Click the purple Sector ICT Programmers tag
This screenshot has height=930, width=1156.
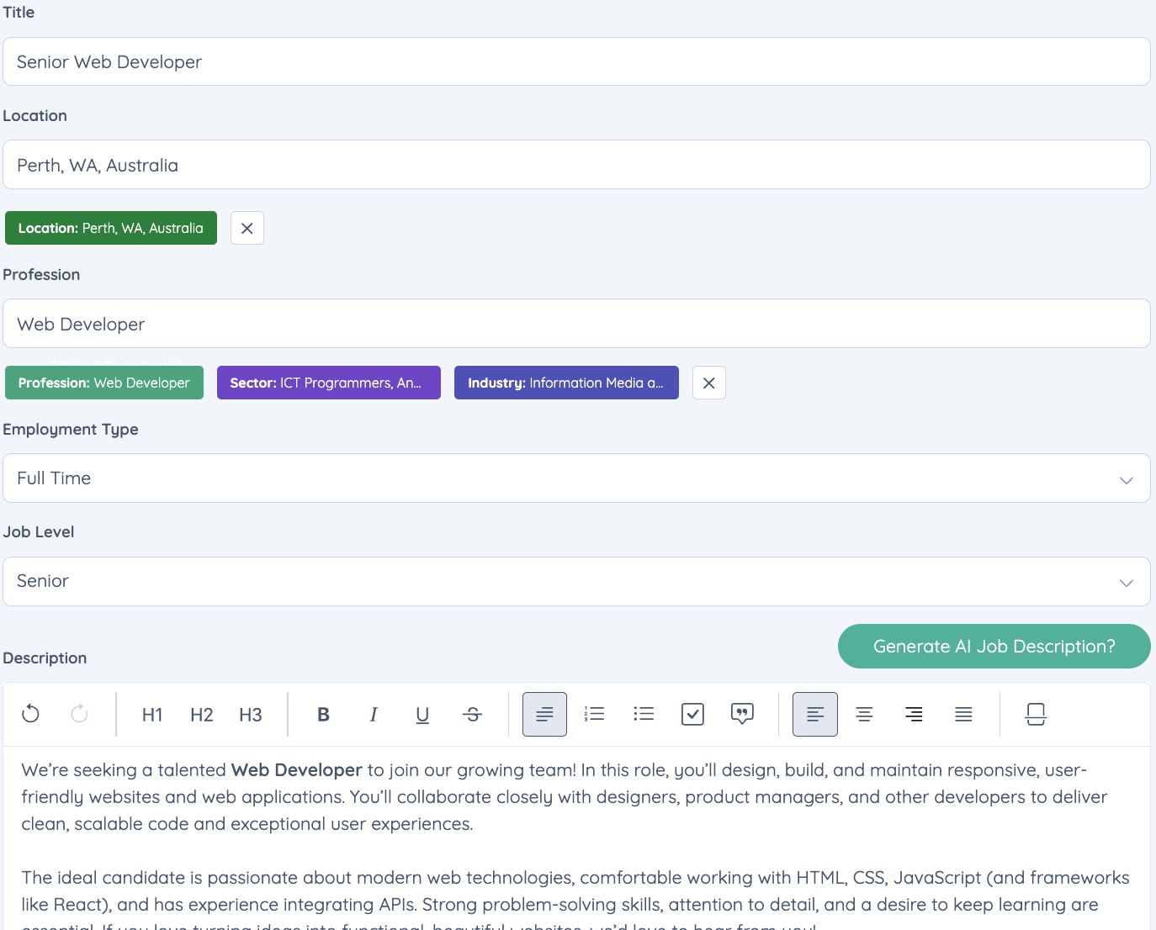coord(328,383)
